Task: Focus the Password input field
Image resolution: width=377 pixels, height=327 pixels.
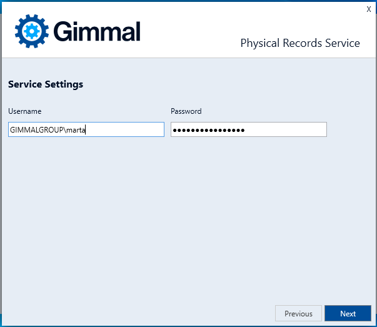Action: [x=248, y=129]
